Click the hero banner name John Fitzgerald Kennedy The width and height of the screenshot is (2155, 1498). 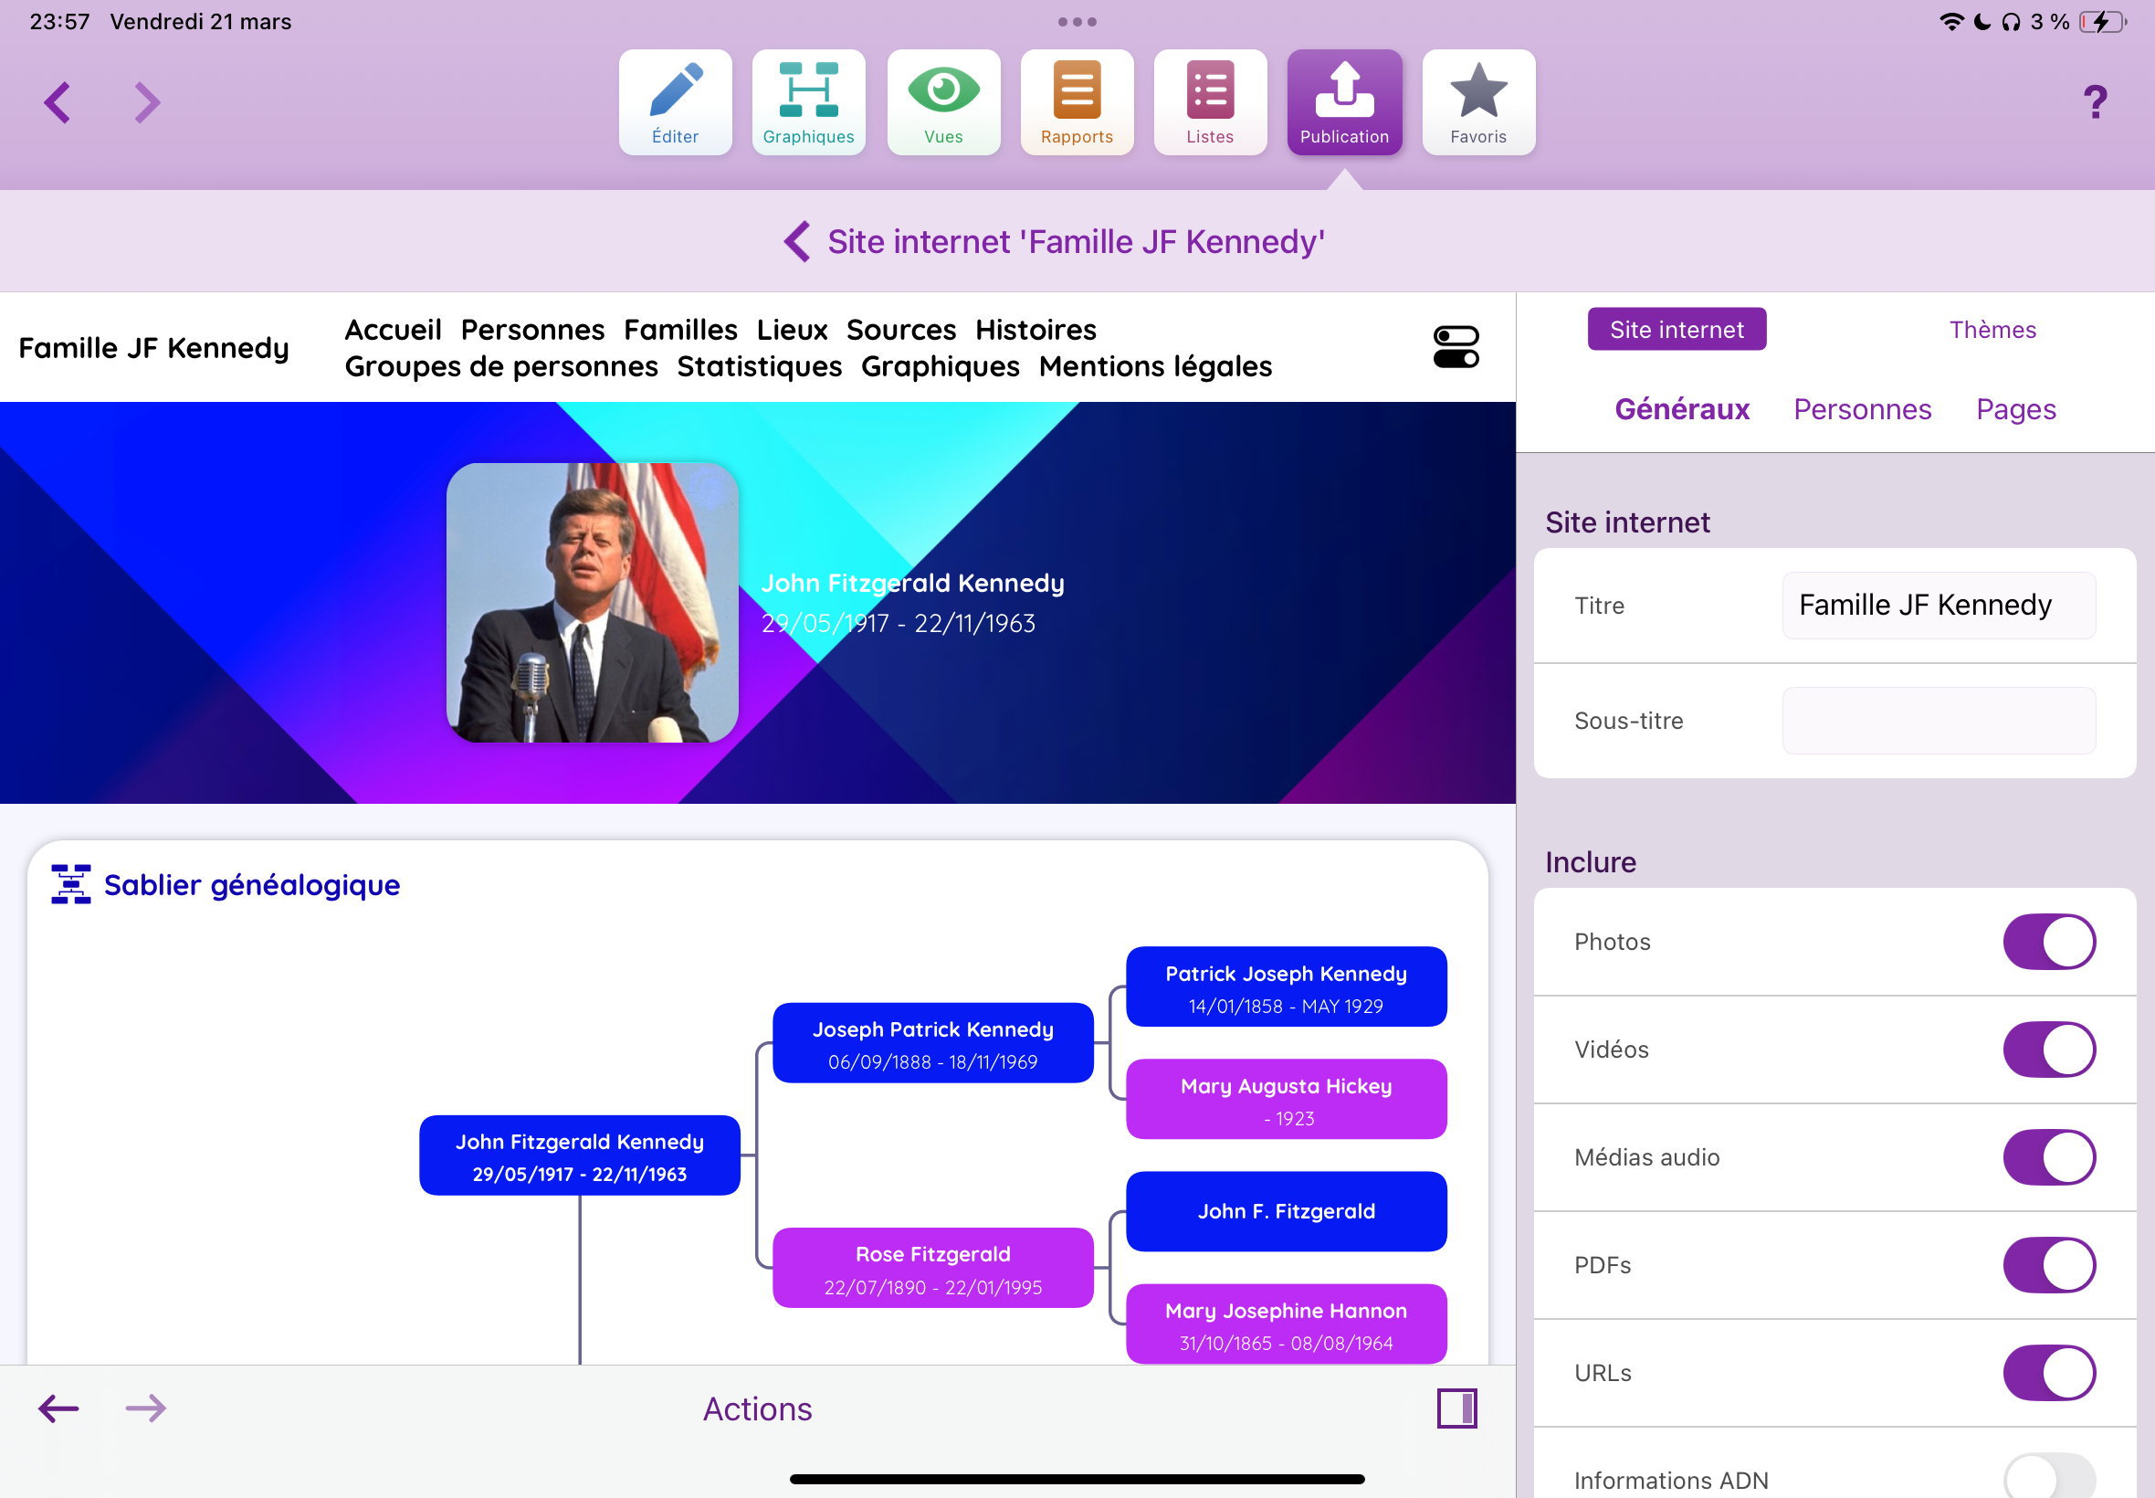click(912, 583)
